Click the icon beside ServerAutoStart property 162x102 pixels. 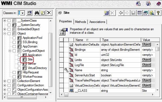point(71,75)
